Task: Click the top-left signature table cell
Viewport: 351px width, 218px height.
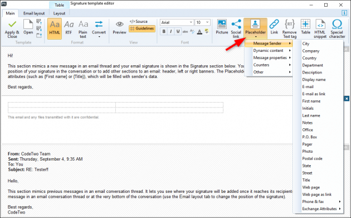Action: click(x=62, y=105)
